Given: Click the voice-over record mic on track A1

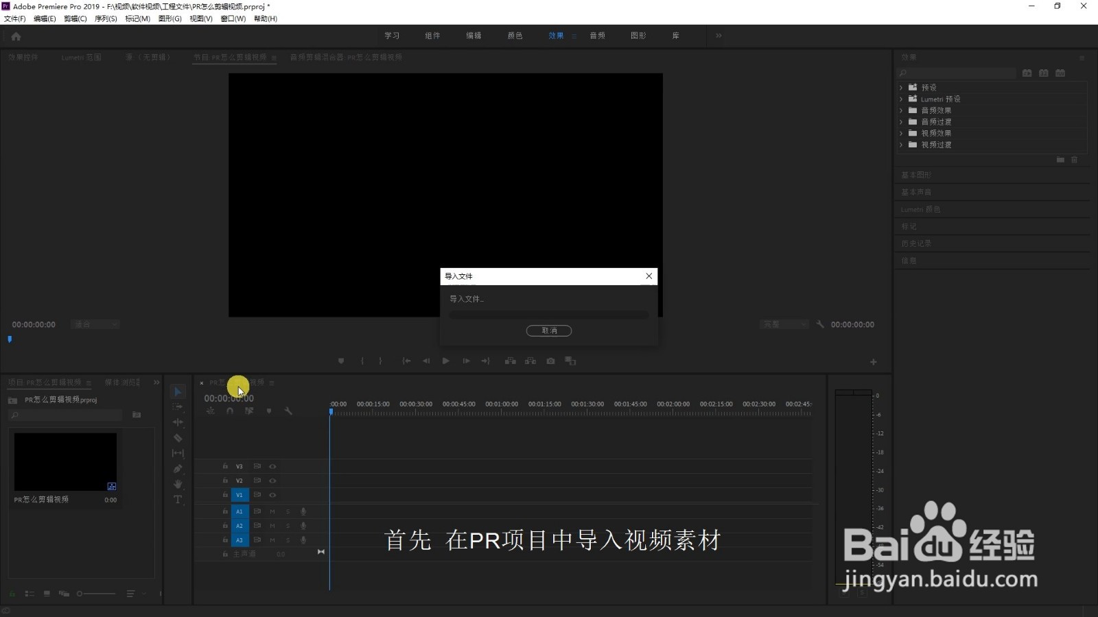Looking at the screenshot, I should [303, 511].
